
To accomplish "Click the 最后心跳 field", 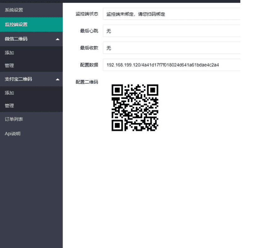I will coord(171,31).
